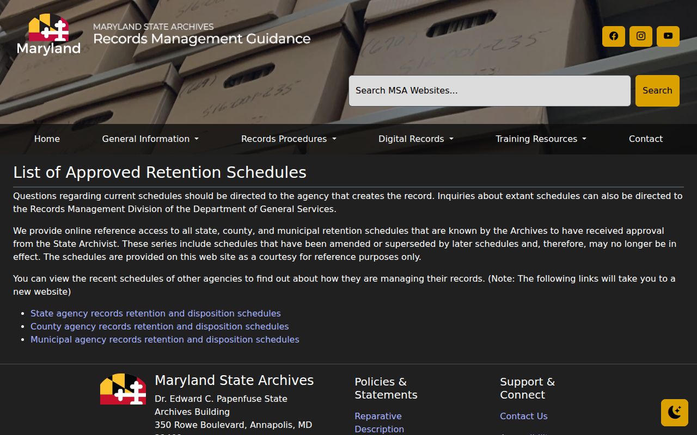
Task: Click the Support & Connect footer heading
Action: click(x=528, y=388)
